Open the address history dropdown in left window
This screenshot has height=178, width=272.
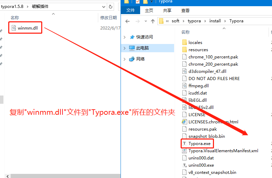click(104, 7)
